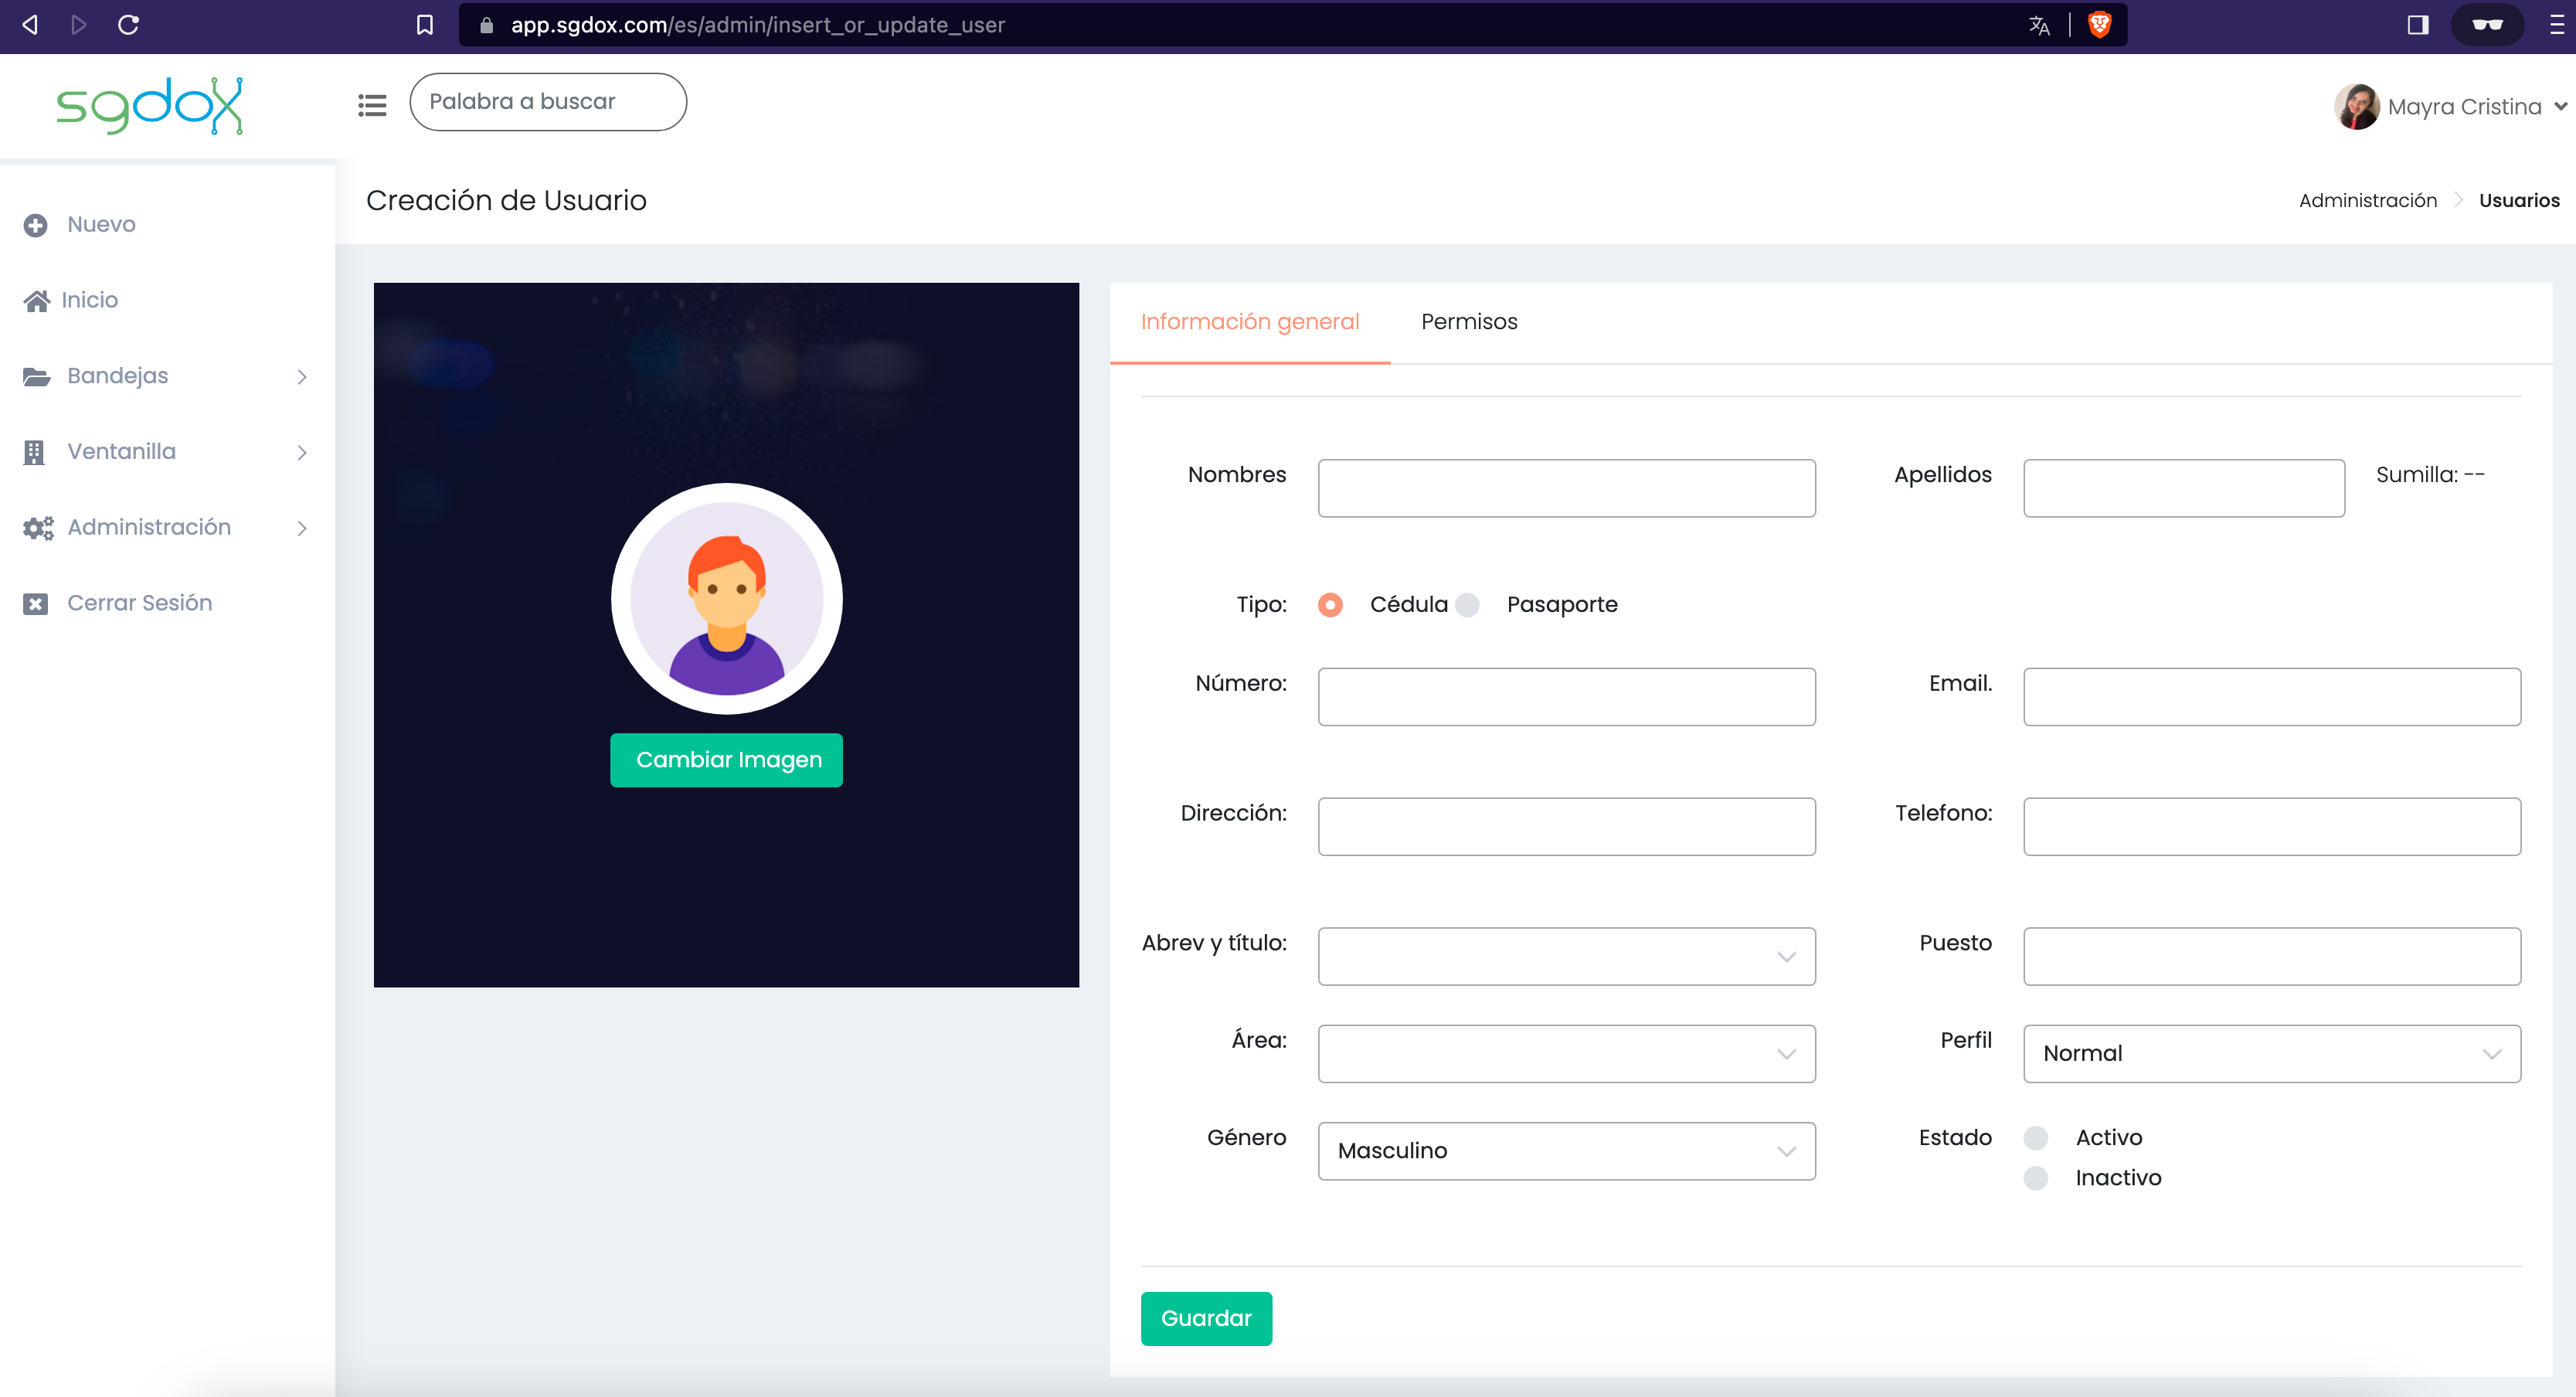Switch to the Permisos tab
Viewport: 2576px width, 1397px height.
point(1469,322)
